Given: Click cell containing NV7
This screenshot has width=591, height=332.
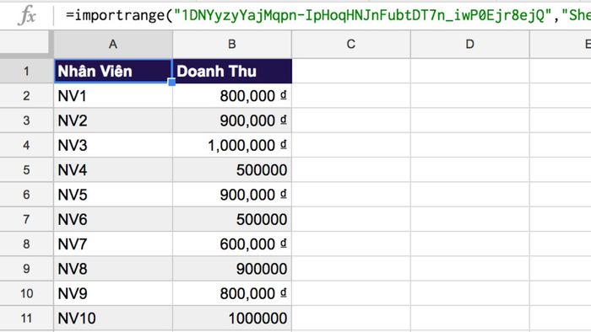Looking at the screenshot, I should [x=113, y=244].
